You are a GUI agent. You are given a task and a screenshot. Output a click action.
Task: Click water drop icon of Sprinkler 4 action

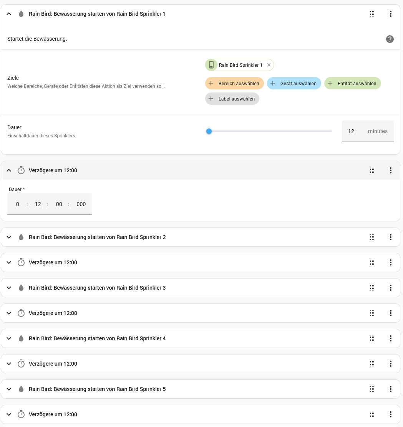(21, 338)
